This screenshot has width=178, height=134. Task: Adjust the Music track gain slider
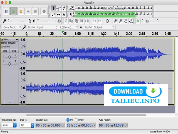[x=9, y=56]
